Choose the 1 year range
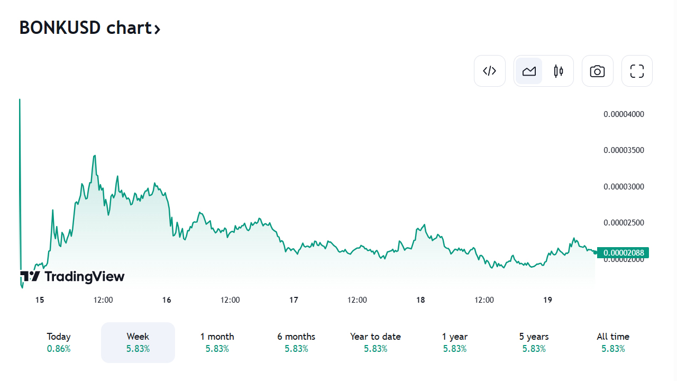The image size is (677, 381). 455,342
